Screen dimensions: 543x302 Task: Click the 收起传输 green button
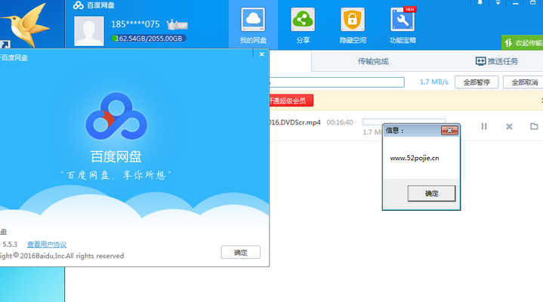[x=523, y=42]
